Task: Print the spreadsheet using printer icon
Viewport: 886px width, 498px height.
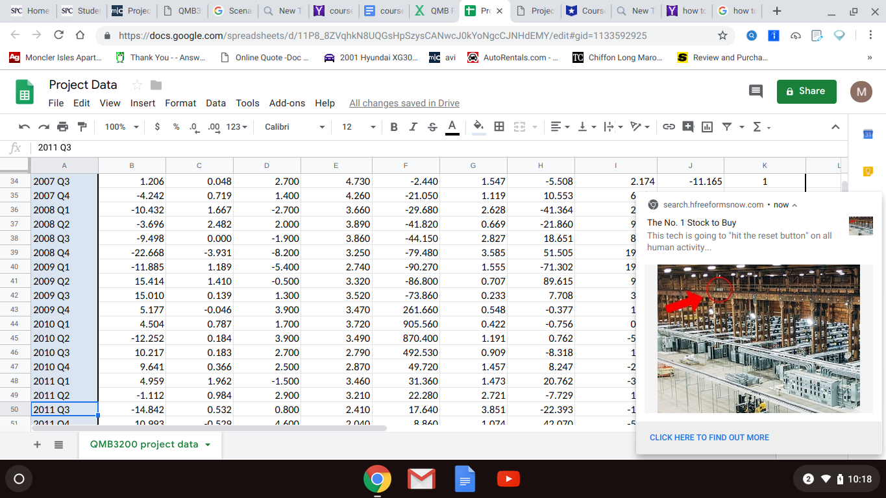Action: pos(63,127)
